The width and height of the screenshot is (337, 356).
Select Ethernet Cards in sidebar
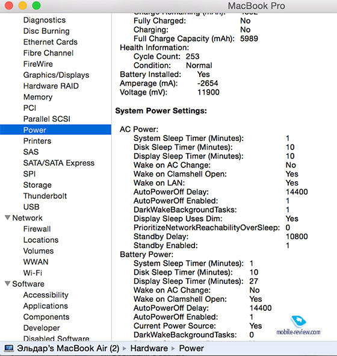[51, 42]
